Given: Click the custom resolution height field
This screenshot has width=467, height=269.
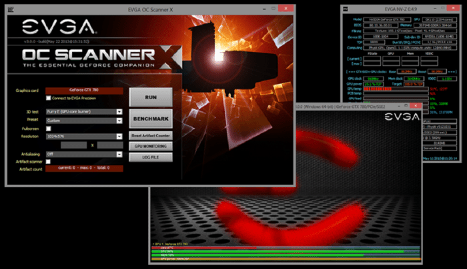Looking at the screenshot, I should (x=110, y=145).
